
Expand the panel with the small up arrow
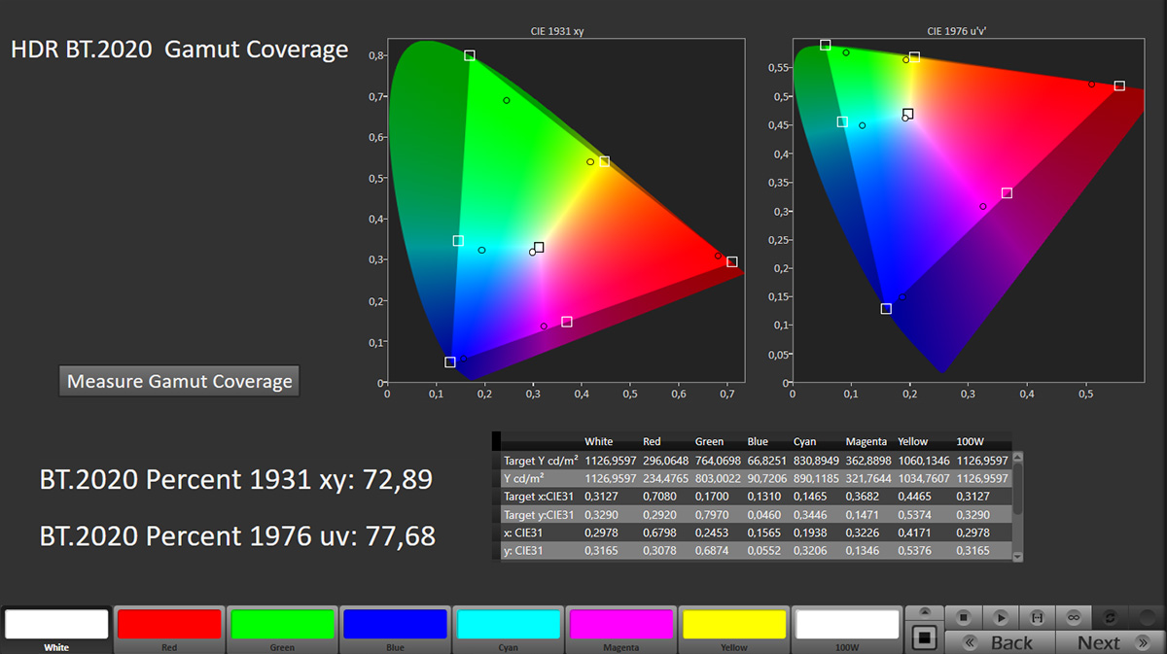tap(925, 611)
